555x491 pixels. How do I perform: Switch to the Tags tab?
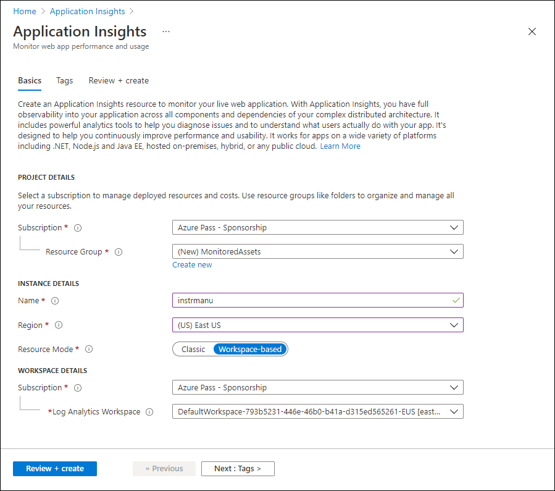pos(64,80)
